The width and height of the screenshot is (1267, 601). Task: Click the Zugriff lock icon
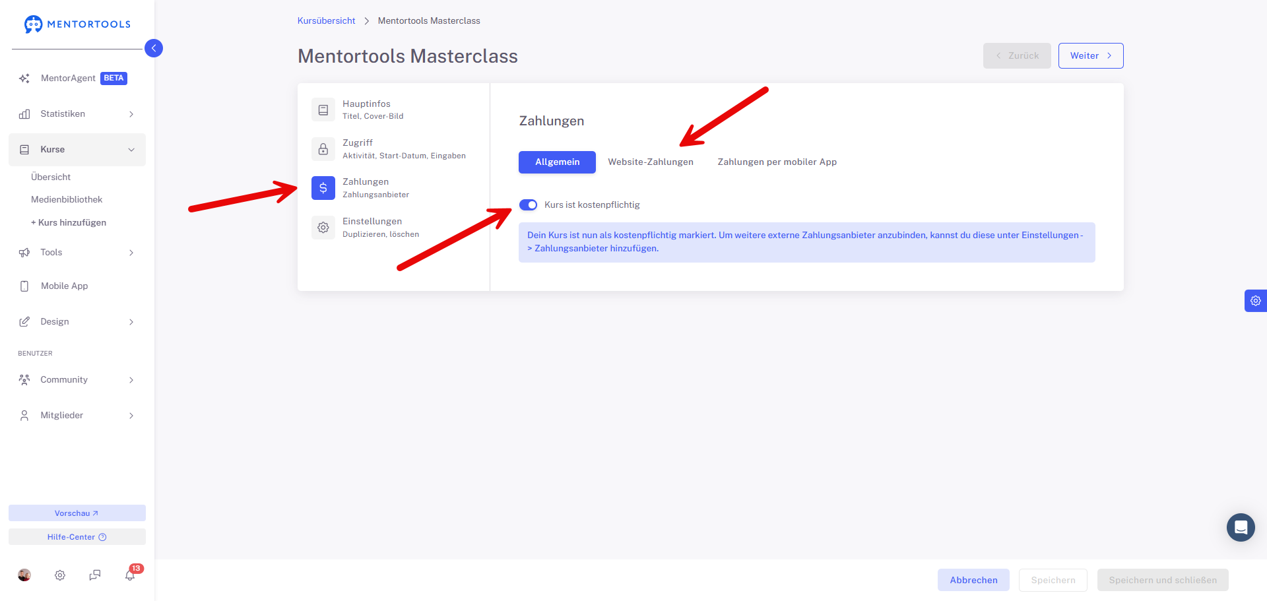323,149
